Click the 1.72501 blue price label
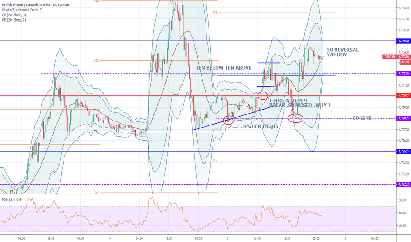The height and width of the screenshot is (242, 411). (403, 151)
